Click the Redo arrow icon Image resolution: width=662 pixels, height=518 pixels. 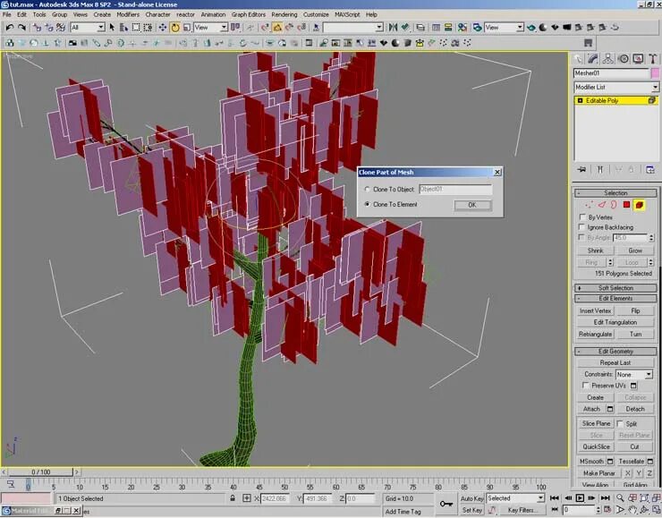click(22, 28)
